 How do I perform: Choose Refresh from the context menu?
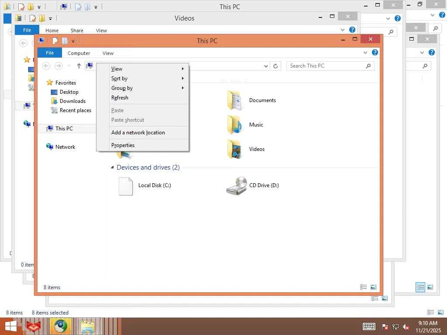click(143, 98)
